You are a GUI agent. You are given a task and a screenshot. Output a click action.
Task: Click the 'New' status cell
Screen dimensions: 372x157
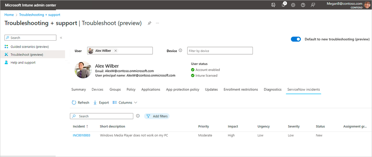click(x=319, y=135)
